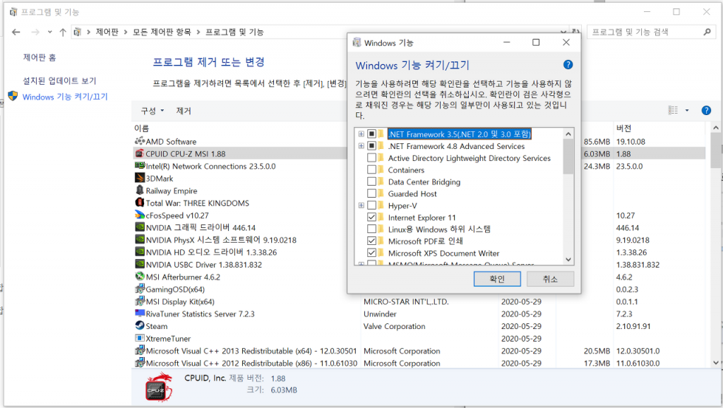
Task: Open the address bar history dropdown
Action: pyautogui.click(x=563, y=32)
